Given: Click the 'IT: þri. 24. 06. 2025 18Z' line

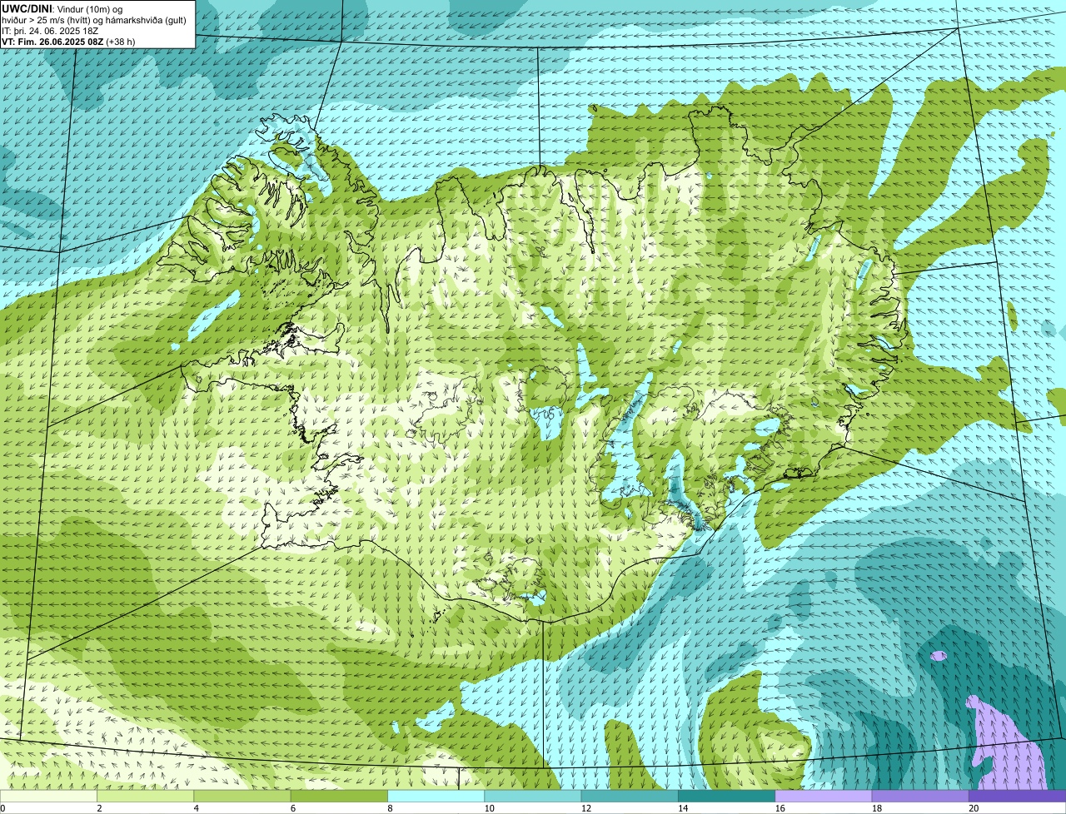Looking at the screenshot, I should 50,30.
